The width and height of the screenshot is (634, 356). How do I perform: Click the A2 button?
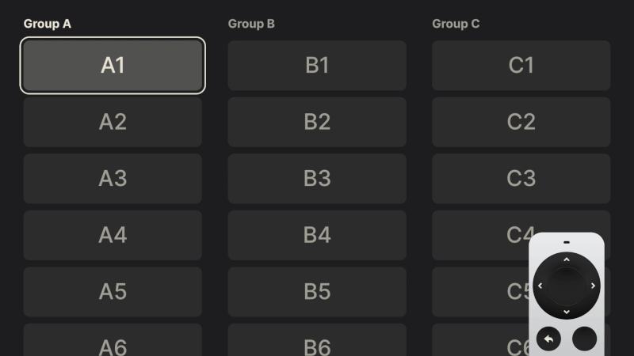click(113, 122)
